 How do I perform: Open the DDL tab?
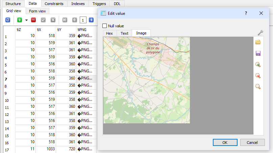tap(117, 4)
